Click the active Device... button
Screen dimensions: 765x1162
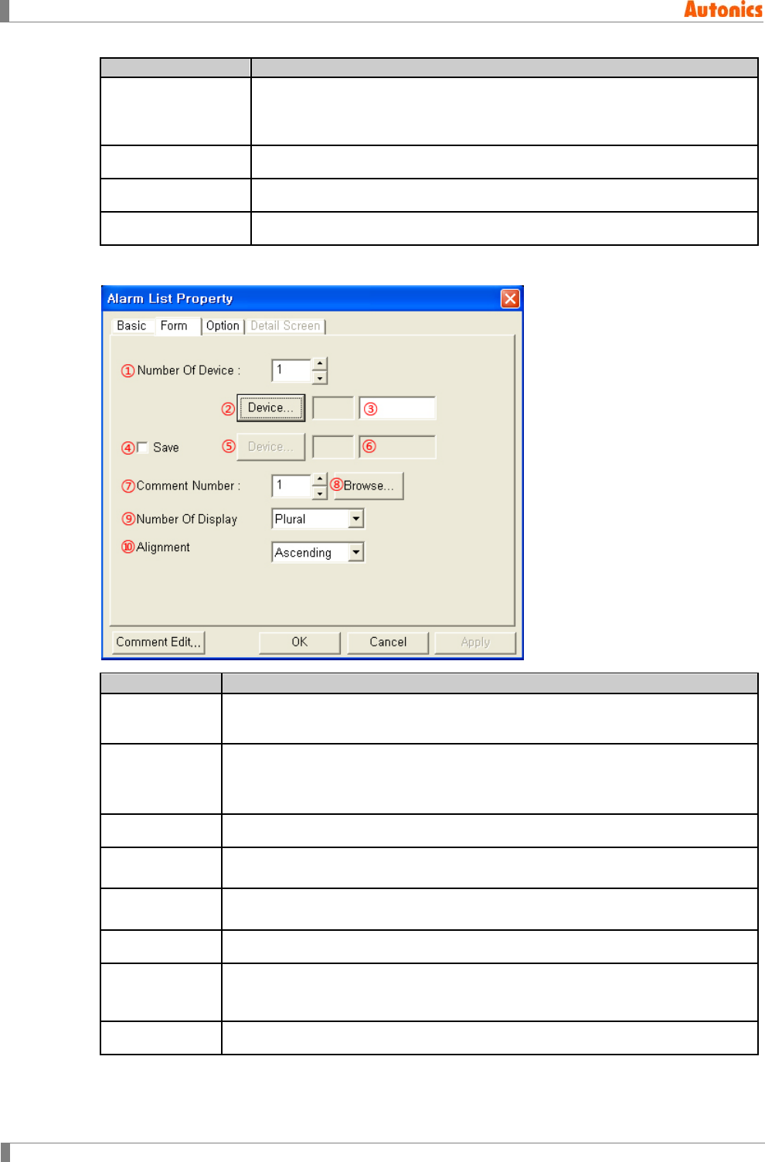click(270, 407)
